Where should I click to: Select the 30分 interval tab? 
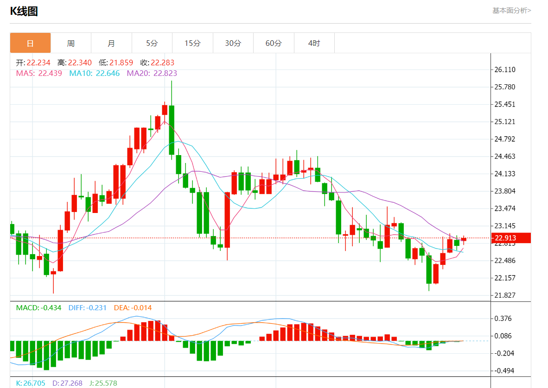tap(233, 43)
